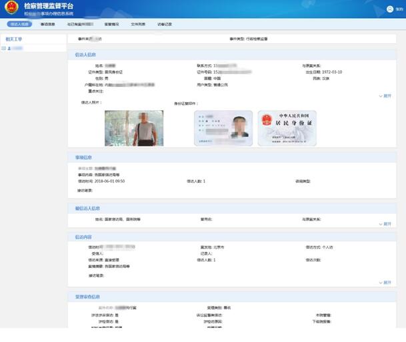Click the 受理审查信息 section header

point(87,297)
